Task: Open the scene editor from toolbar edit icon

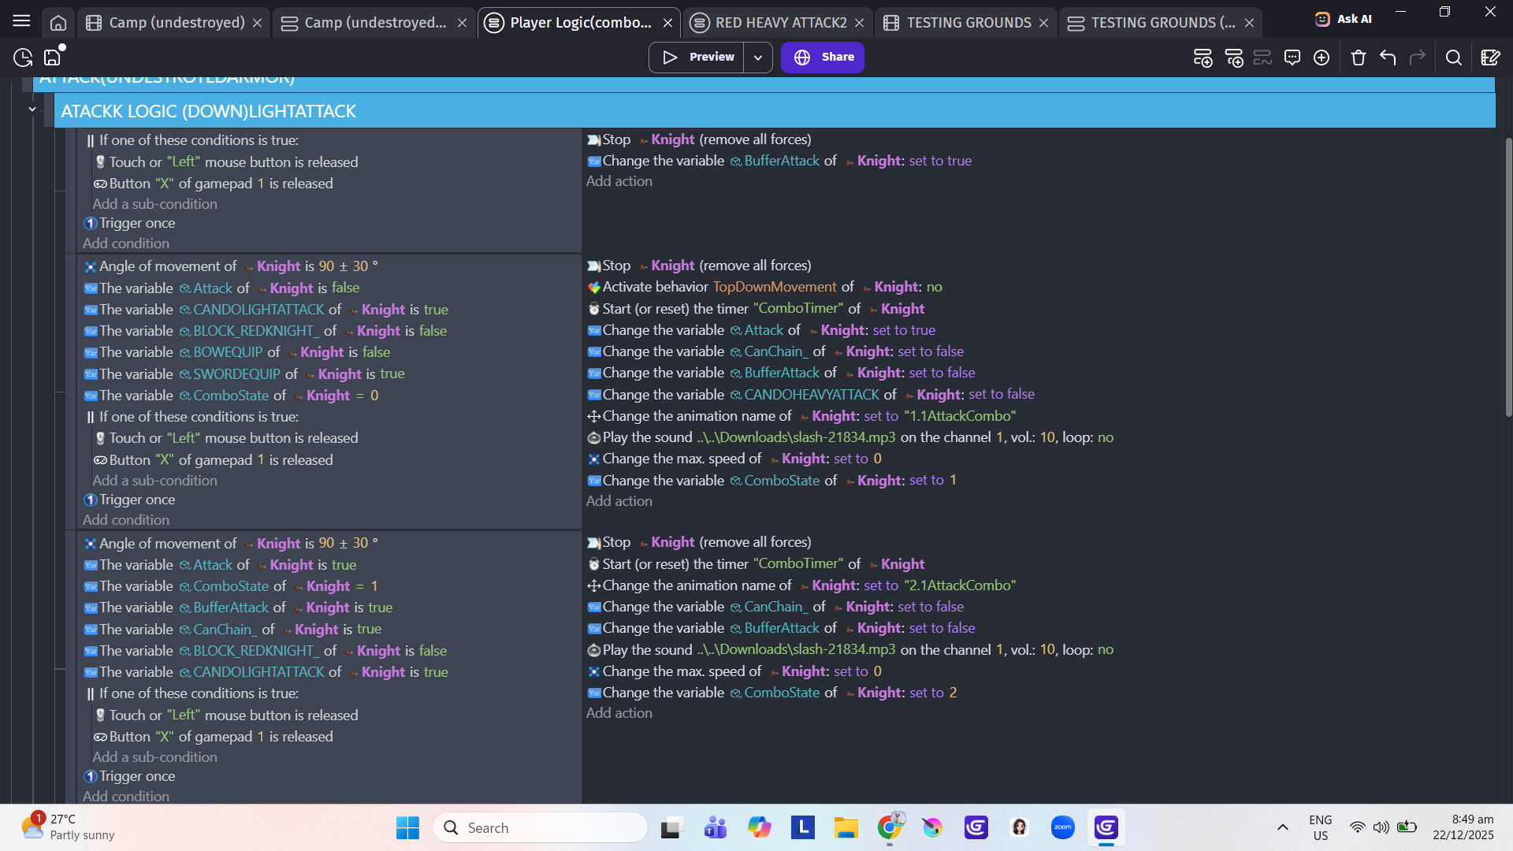Action: pos(1490,58)
